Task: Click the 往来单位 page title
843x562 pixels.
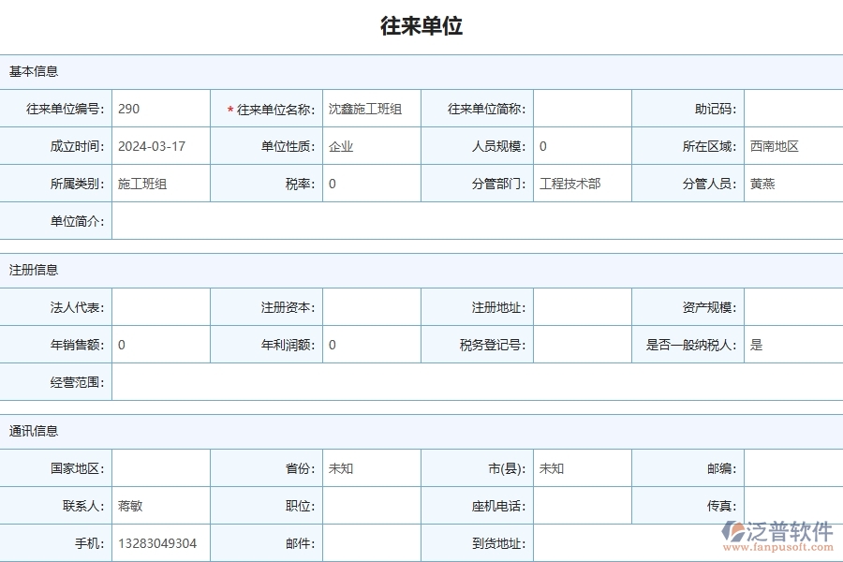Action: click(x=421, y=25)
